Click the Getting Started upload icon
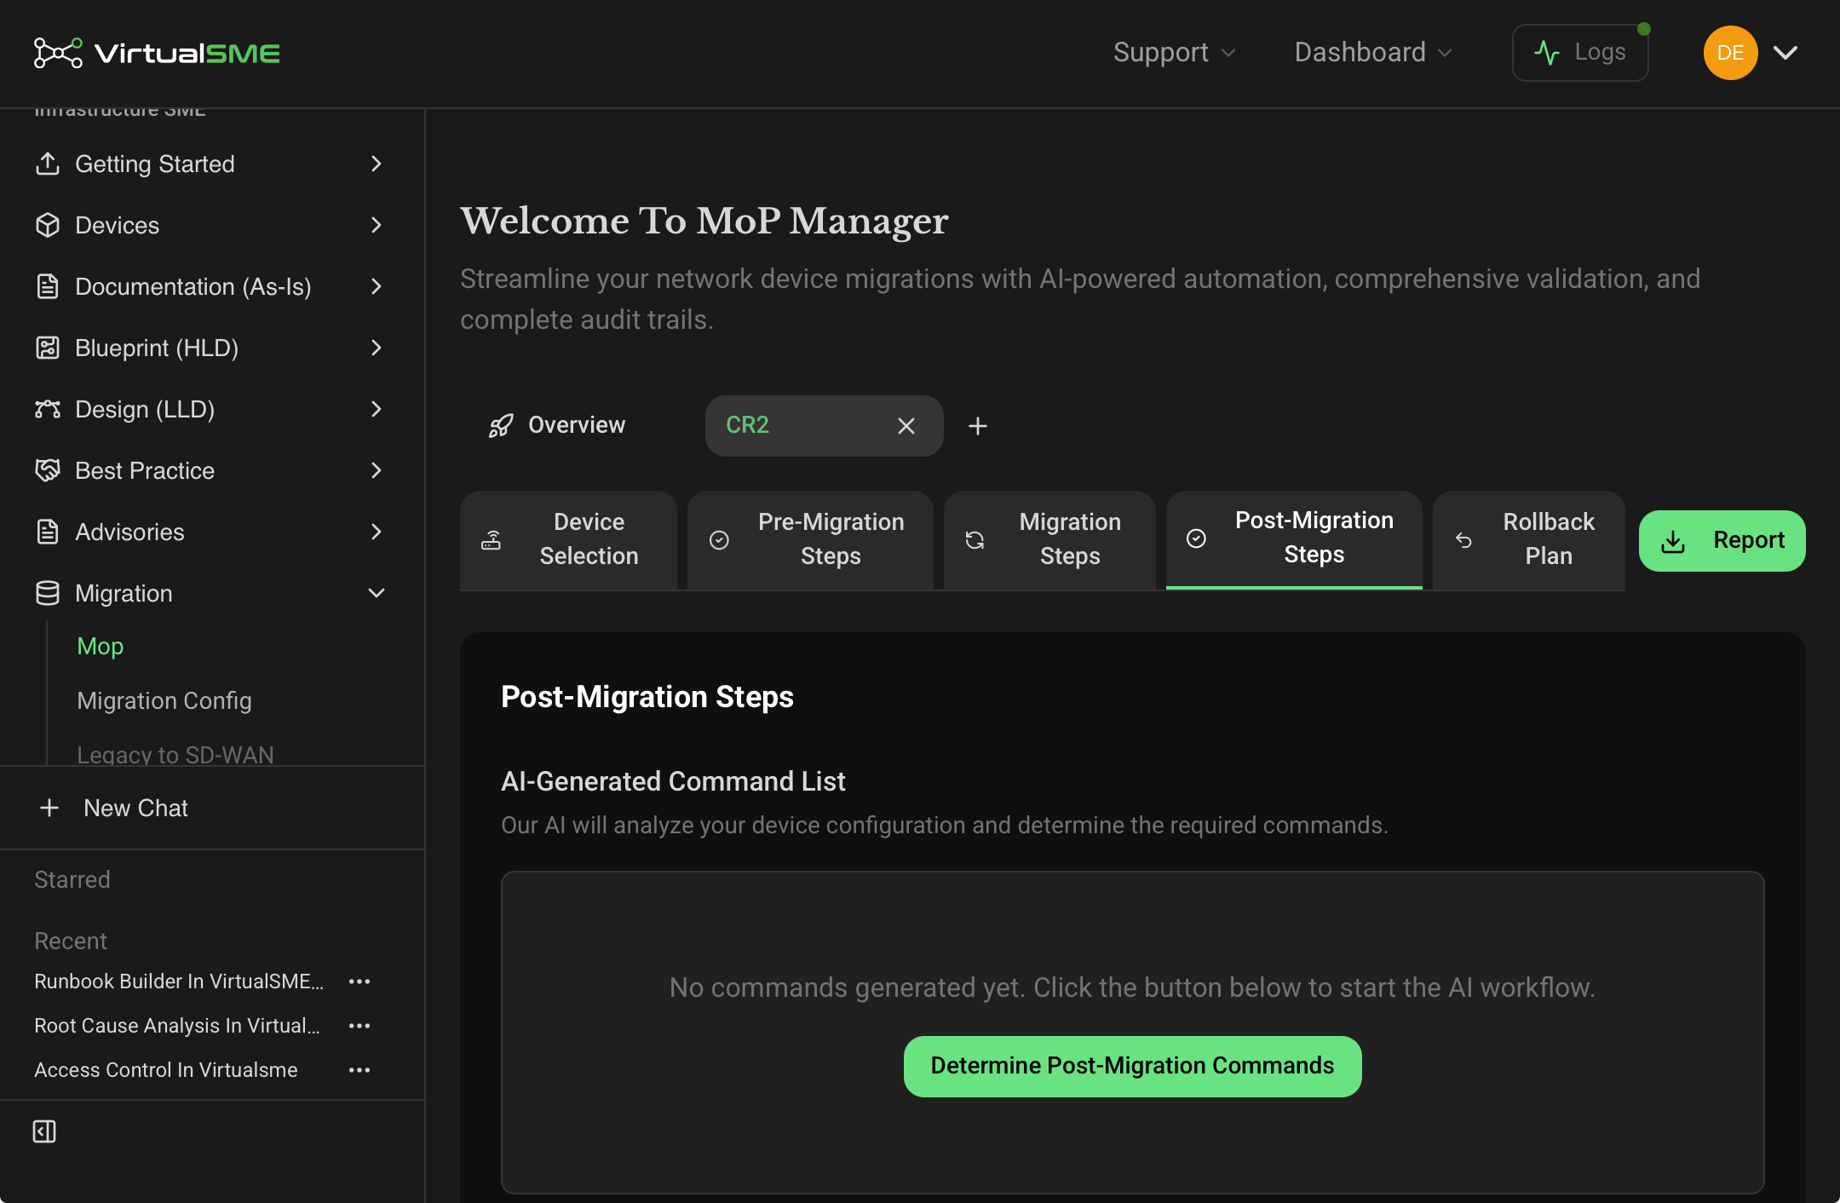Image resolution: width=1840 pixels, height=1203 pixels. 48,164
